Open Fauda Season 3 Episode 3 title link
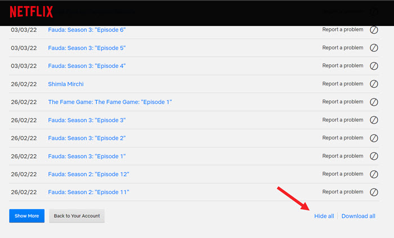The height and width of the screenshot is (238, 394). 87,120
